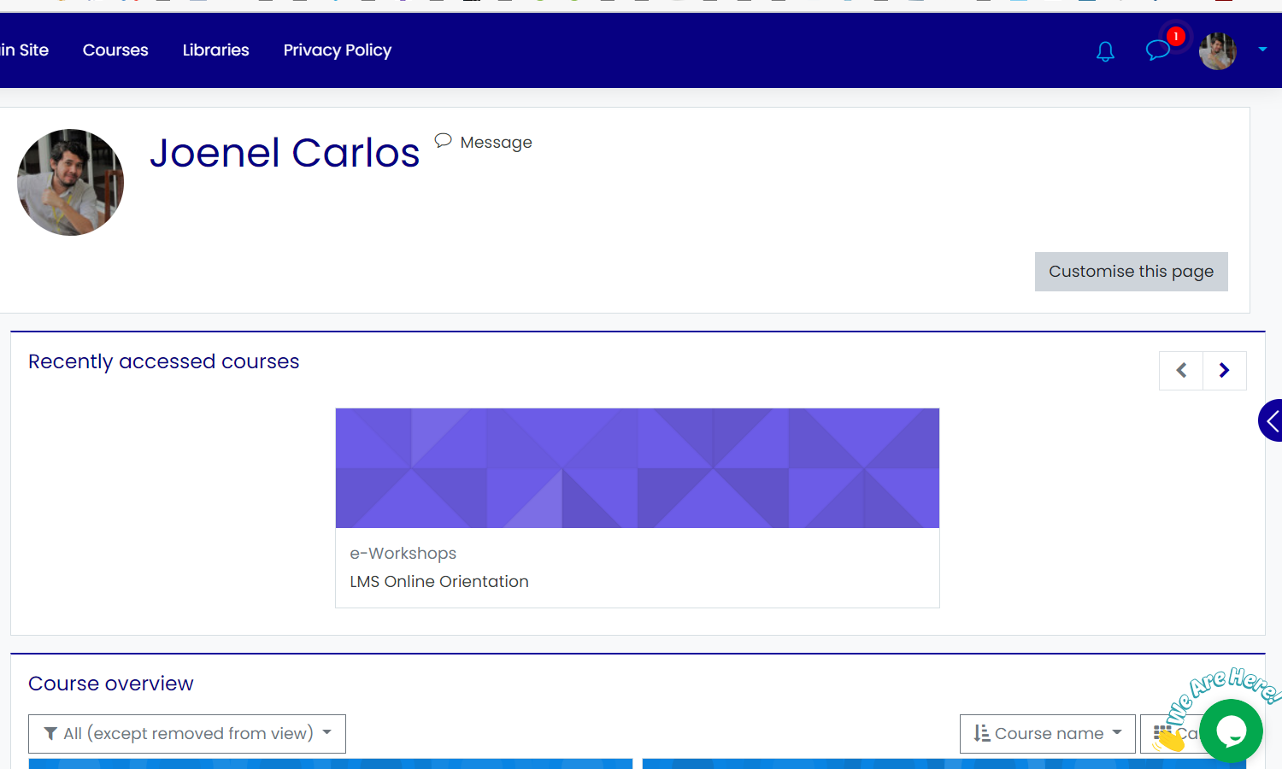Open the Privacy Policy page

(337, 50)
